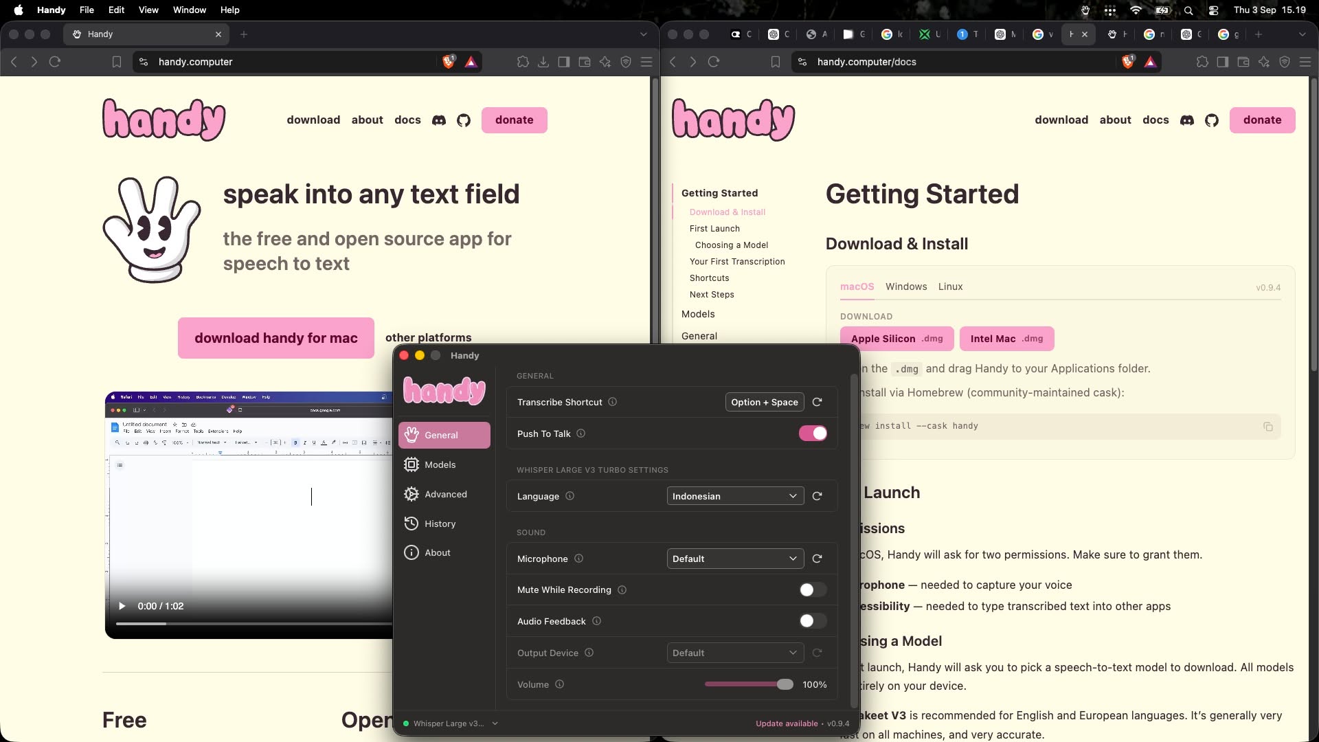Open Discord icon on the docs page header
This screenshot has height=742, width=1319.
(1186, 120)
